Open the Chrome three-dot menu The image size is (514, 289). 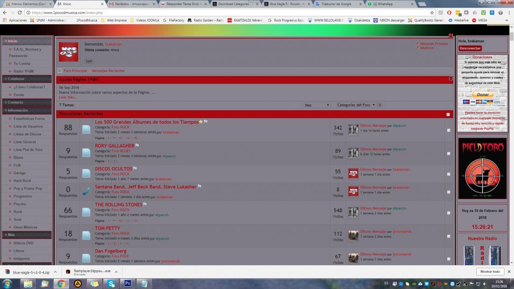tap(509, 13)
